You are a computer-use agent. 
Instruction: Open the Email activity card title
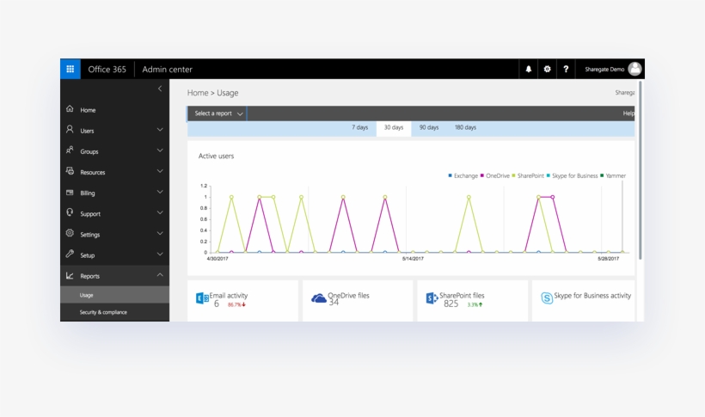click(x=229, y=296)
